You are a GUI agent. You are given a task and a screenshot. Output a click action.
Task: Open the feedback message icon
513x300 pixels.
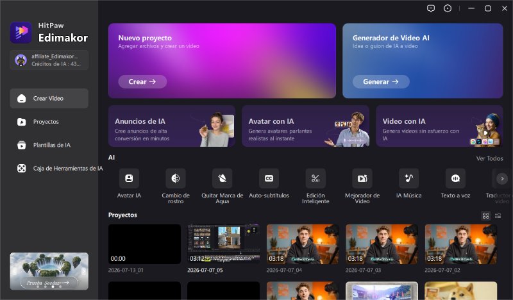tap(431, 8)
